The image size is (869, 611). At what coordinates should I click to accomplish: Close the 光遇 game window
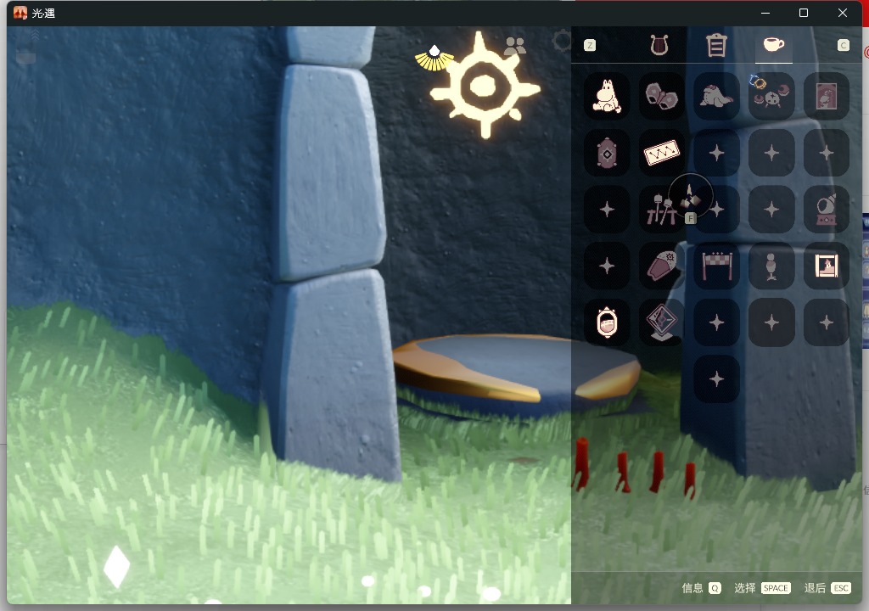843,13
